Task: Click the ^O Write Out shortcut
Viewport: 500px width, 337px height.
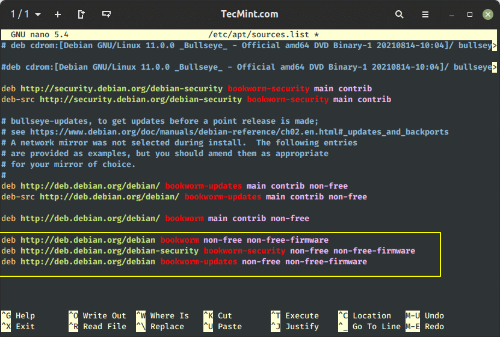Action: (97, 316)
